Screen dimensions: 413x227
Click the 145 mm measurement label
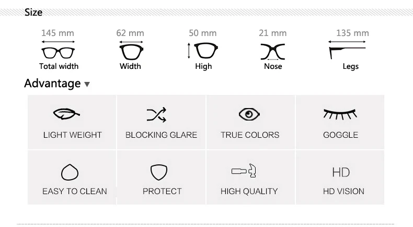tap(58, 33)
